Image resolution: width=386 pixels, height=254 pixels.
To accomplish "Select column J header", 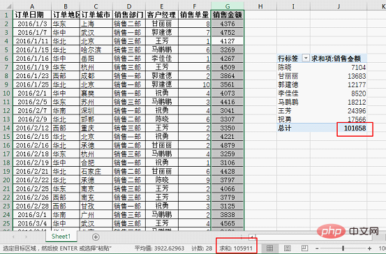I will (x=339, y=6).
